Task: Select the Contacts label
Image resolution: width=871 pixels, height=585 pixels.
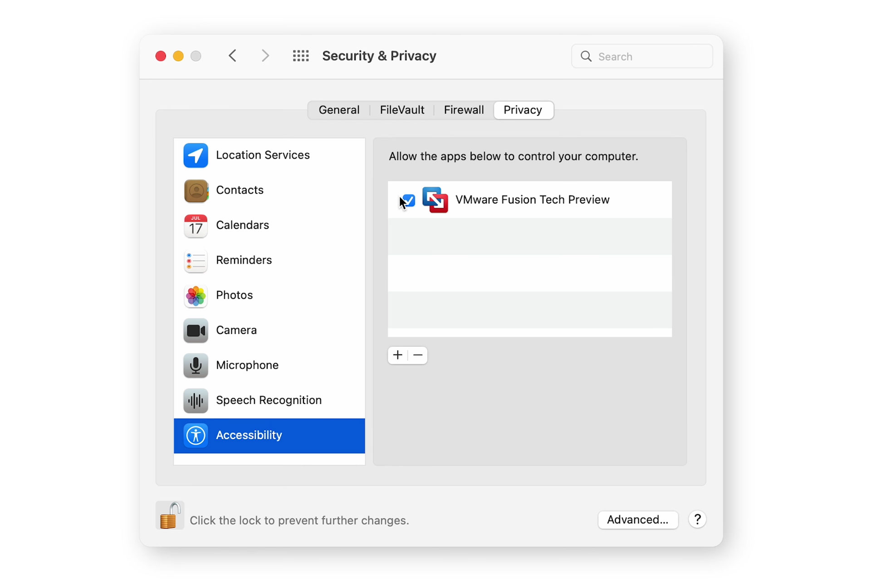Action: click(240, 190)
